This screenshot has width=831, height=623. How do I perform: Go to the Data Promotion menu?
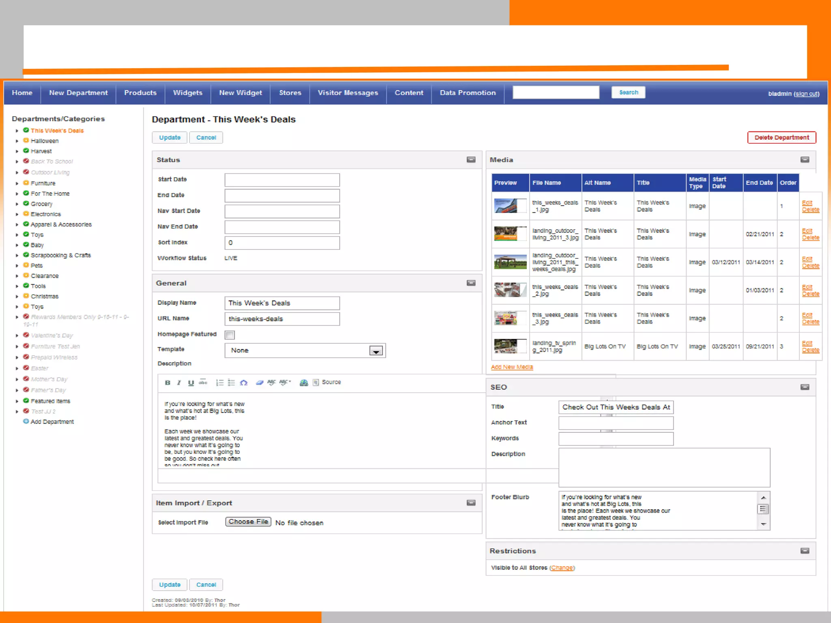pos(467,93)
